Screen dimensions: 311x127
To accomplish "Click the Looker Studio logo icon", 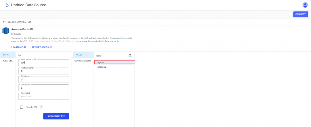I will tap(7, 5).
